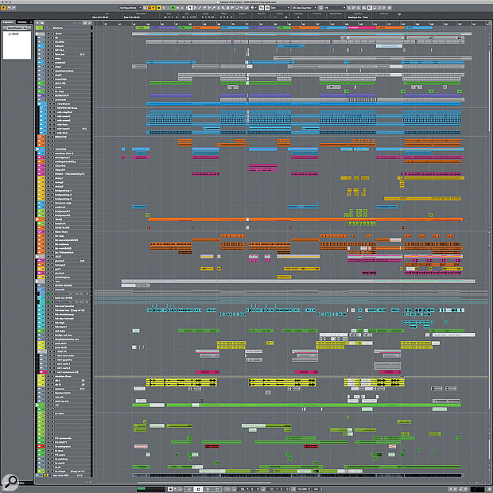The width and height of the screenshot is (493, 493).
Task: Click the yellow Activate Project button
Action: coord(3,8)
